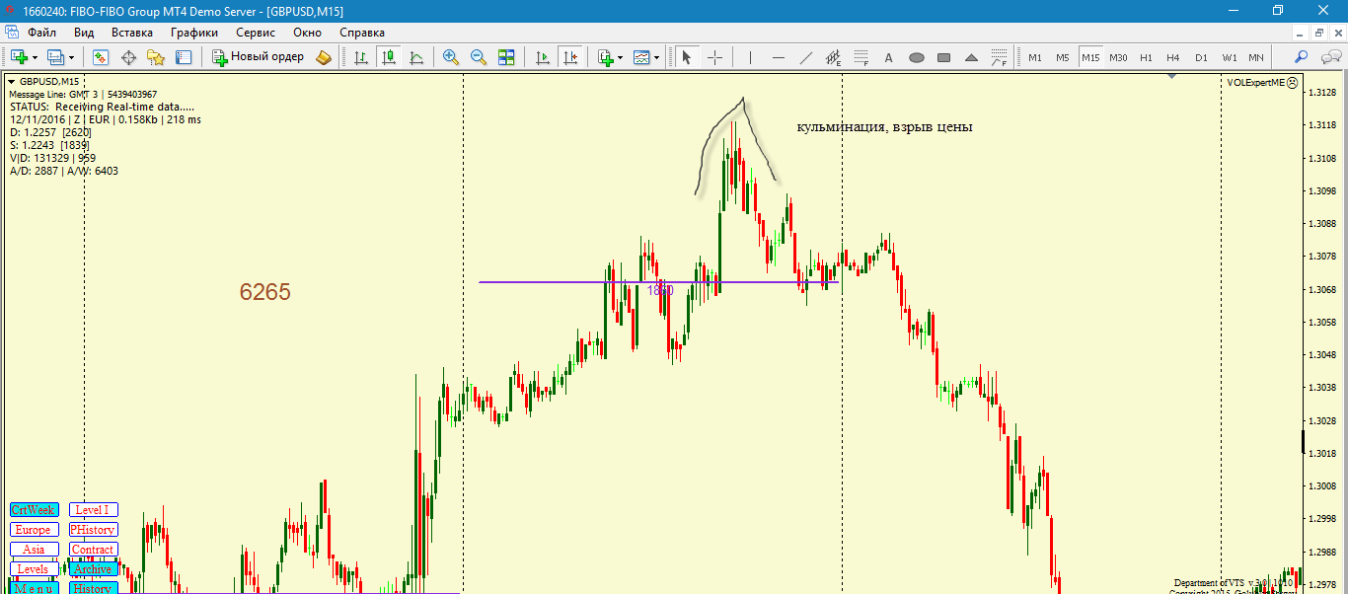This screenshot has width=1348, height=594.
Task: Select the crosshair tool
Action: (714, 57)
